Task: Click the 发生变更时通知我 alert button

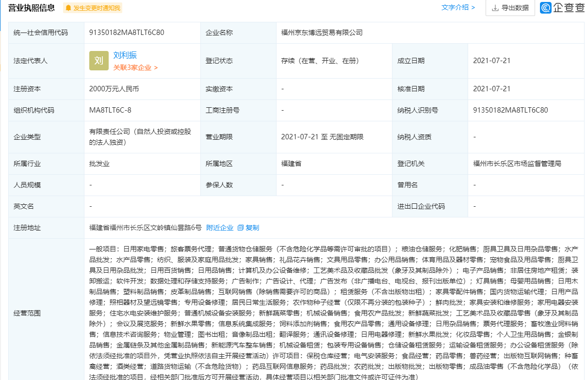Action: (93, 8)
